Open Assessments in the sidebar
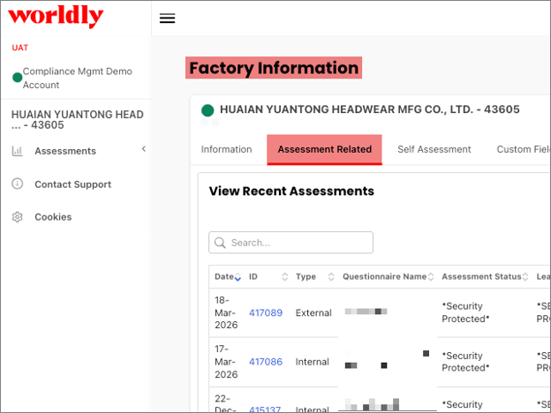Image resolution: width=551 pixels, height=413 pixels. 65,151
